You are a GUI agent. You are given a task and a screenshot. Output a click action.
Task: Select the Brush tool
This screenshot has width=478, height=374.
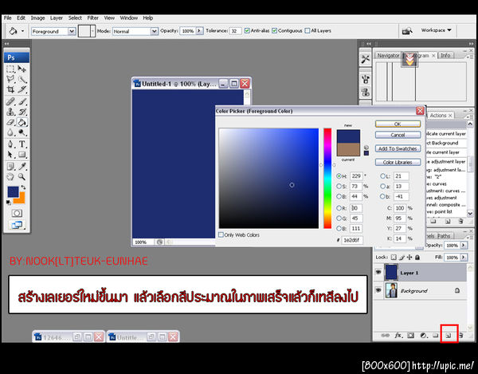point(22,101)
